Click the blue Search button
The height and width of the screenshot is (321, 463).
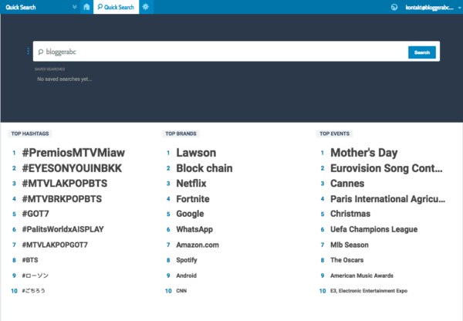421,52
